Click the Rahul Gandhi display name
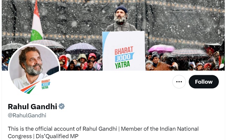 [32, 106]
